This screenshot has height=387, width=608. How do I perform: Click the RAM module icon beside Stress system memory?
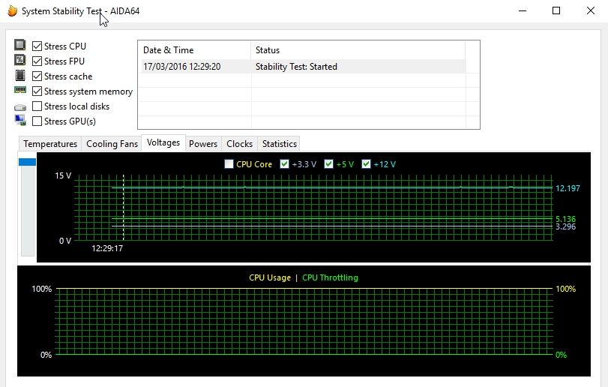pyautogui.click(x=20, y=90)
